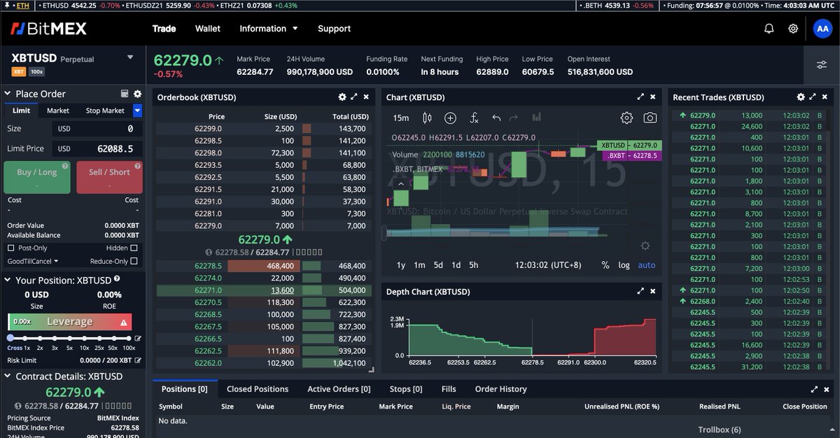This screenshot has width=840, height=438.
Task: Enable the Reduce-Only checkbox
Action: click(x=134, y=261)
